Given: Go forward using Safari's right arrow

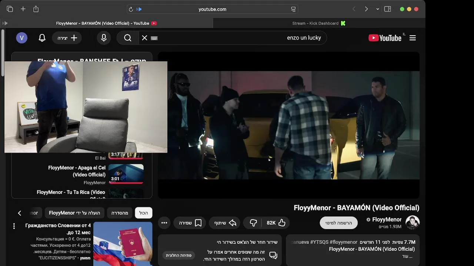Looking at the screenshot, I should (x=366, y=9).
